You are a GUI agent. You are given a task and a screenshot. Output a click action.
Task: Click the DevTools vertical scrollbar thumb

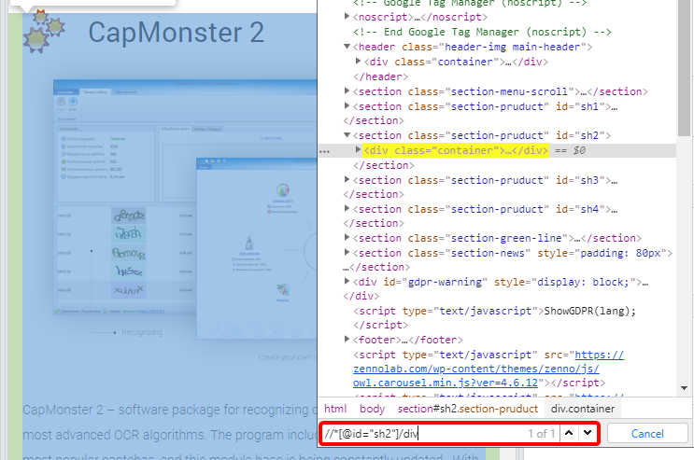click(684, 67)
